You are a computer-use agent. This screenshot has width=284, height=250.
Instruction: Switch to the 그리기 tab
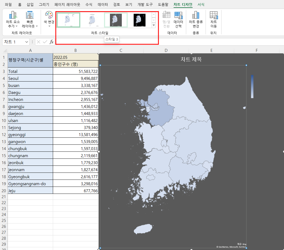point(44,5)
